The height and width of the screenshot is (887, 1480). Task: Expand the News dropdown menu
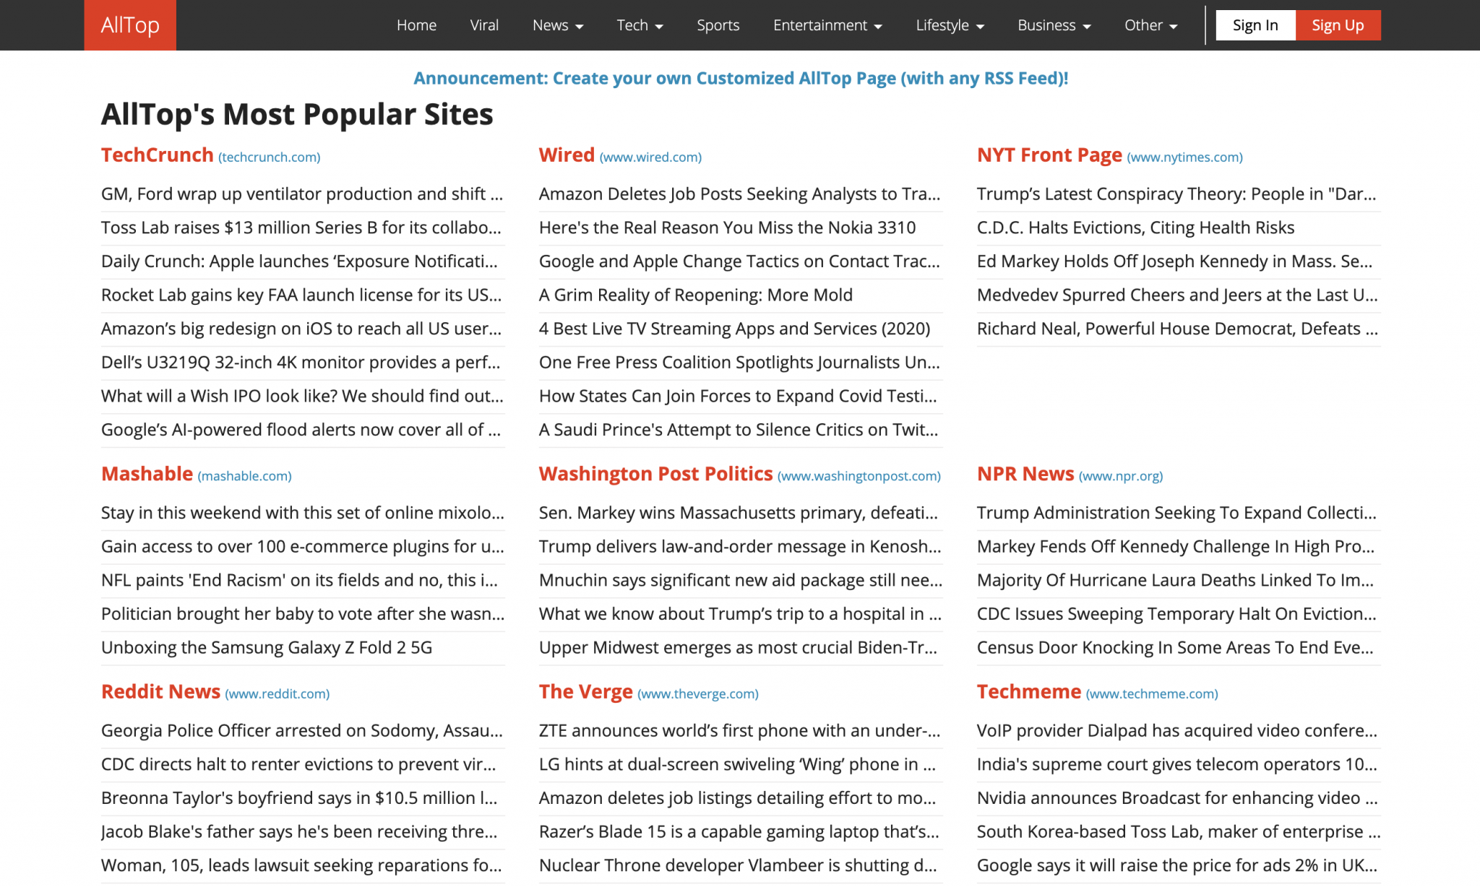557,25
